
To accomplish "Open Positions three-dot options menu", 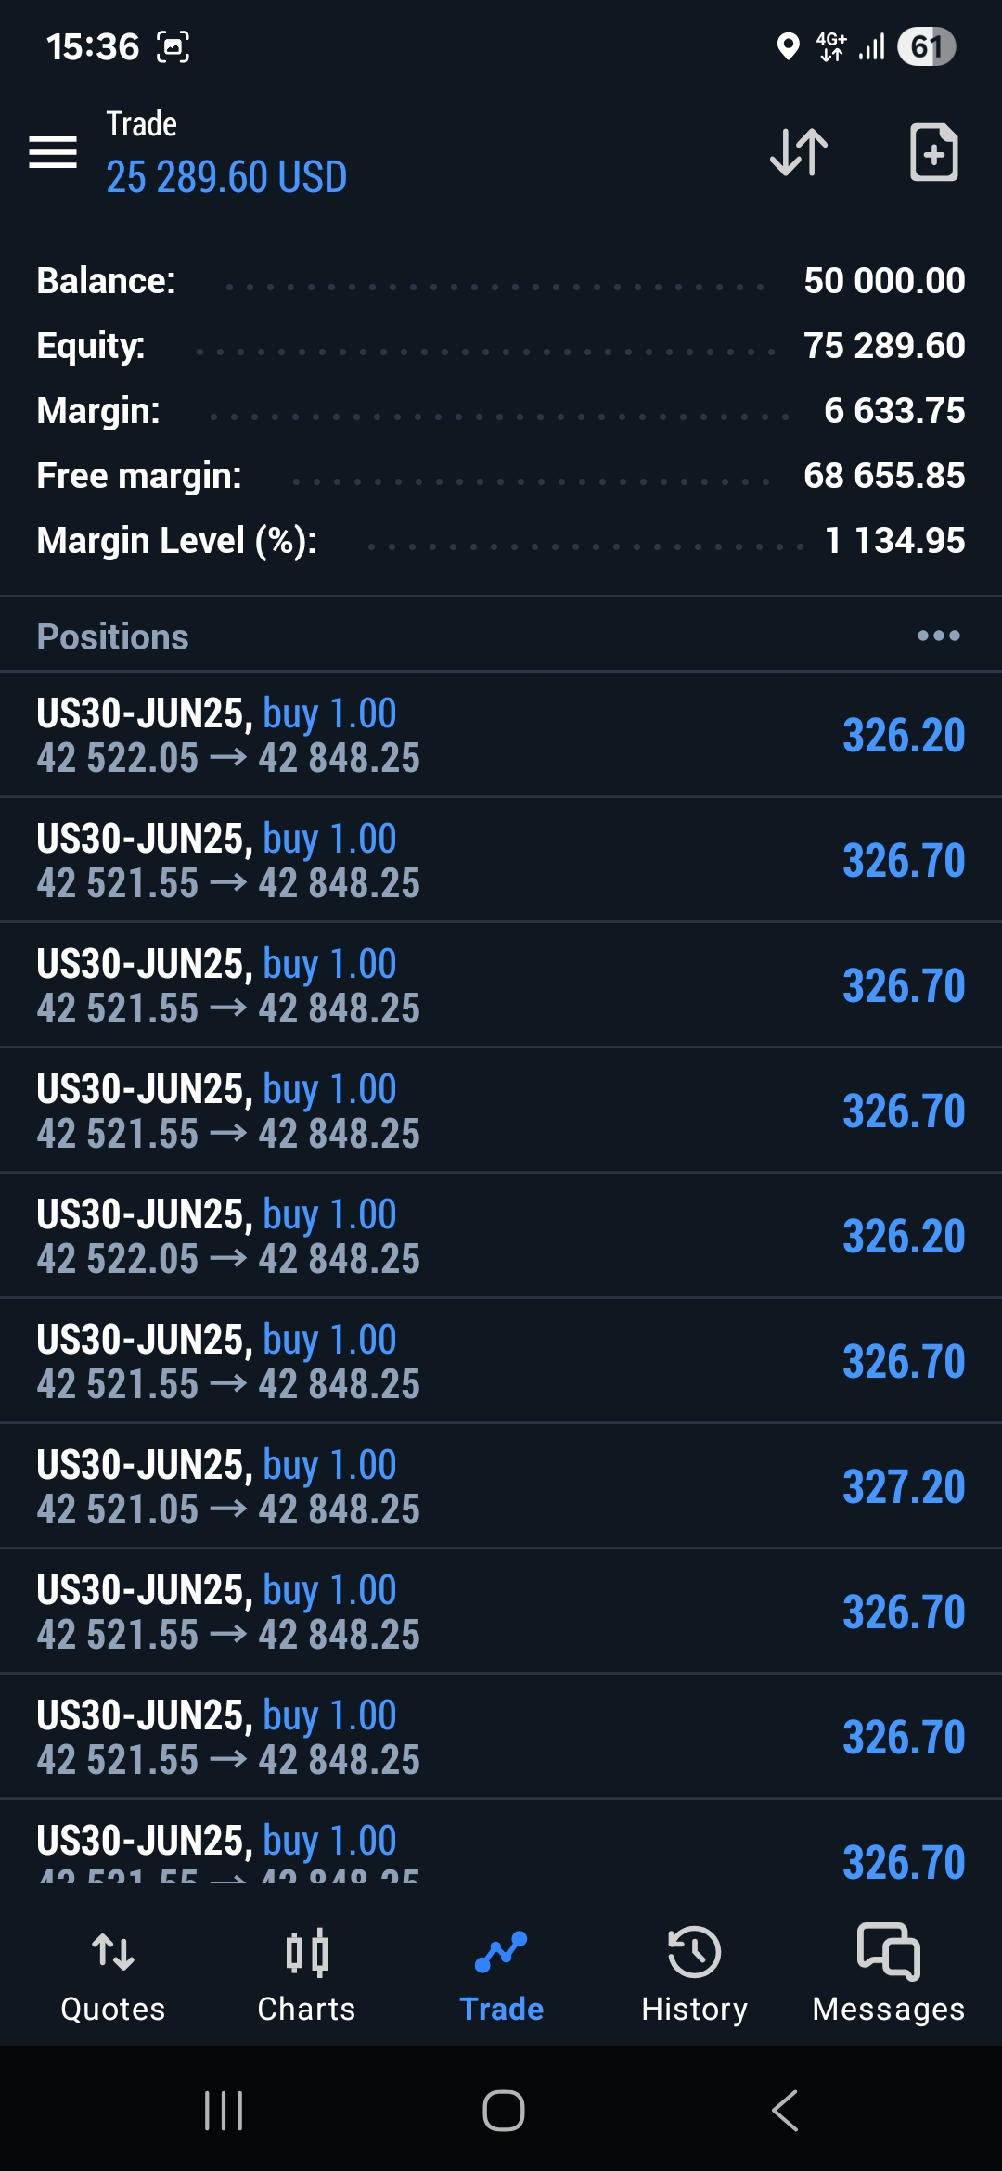I will pos(938,636).
